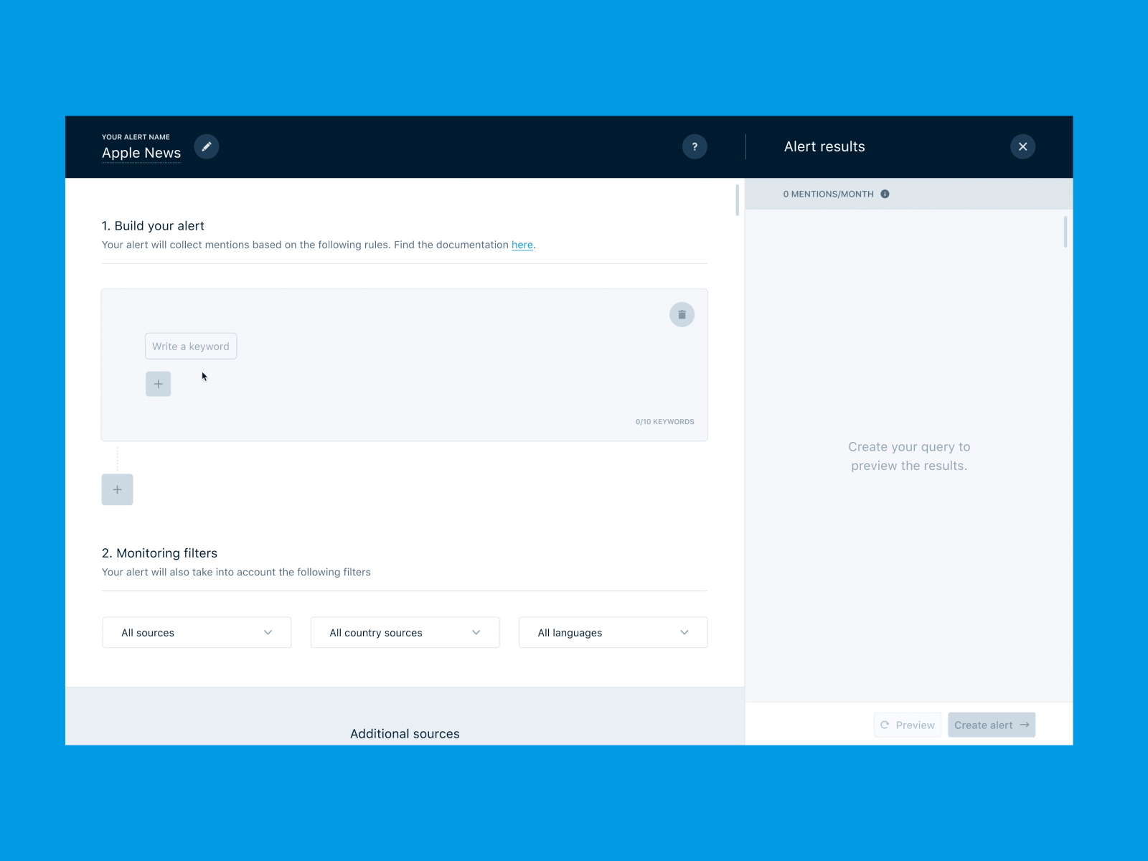Select the Apple News alert name text
Screen dimensions: 1148x861
pyautogui.click(x=141, y=153)
